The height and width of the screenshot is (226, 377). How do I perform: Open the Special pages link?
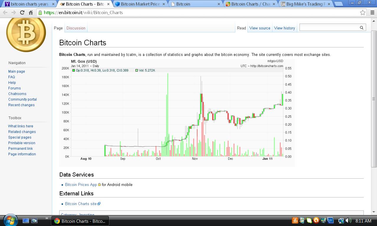pos(20,137)
